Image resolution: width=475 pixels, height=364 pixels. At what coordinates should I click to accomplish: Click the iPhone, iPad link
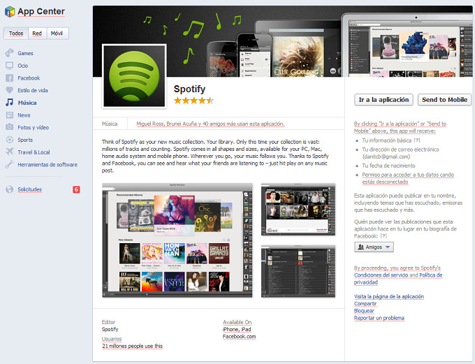click(x=237, y=329)
